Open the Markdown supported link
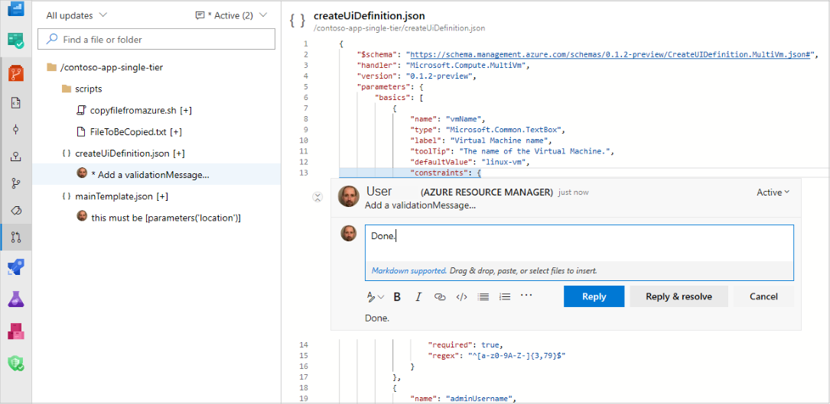Image resolution: width=830 pixels, height=404 pixels. tap(408, 271)
